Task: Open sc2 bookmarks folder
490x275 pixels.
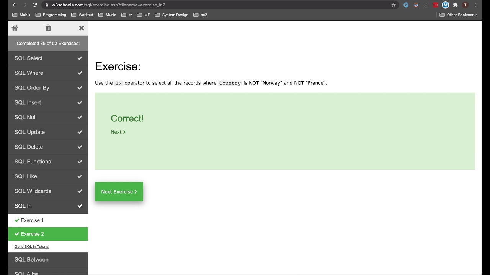Action: 200,15
